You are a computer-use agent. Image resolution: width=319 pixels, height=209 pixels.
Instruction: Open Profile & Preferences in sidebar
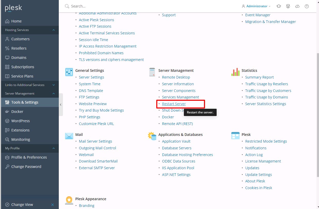pos(30,157)
